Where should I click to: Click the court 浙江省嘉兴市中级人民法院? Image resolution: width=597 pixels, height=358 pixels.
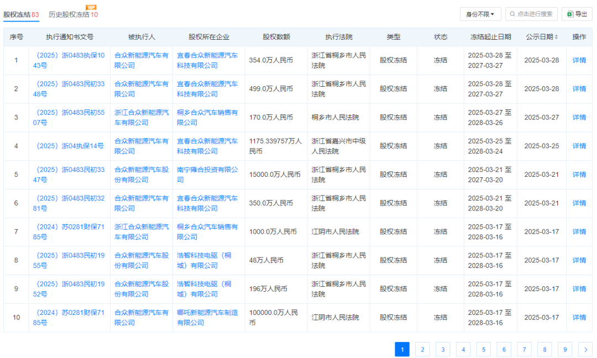[x=338, y=146]
